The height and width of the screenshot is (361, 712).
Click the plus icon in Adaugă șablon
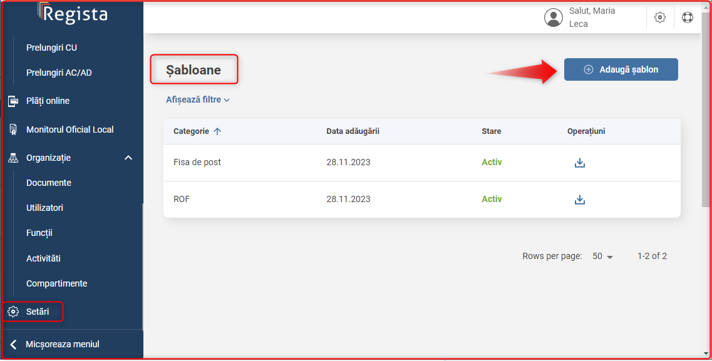click(x=589, y=69)
